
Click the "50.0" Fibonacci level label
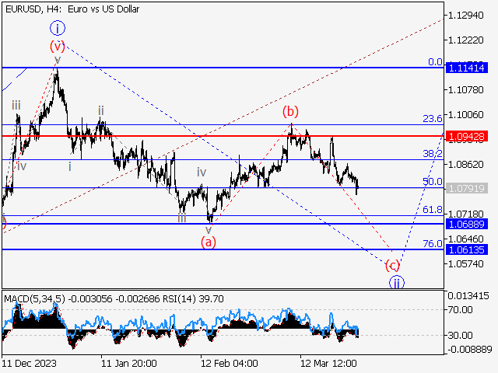pyautogui.click(x=433, y=182)
